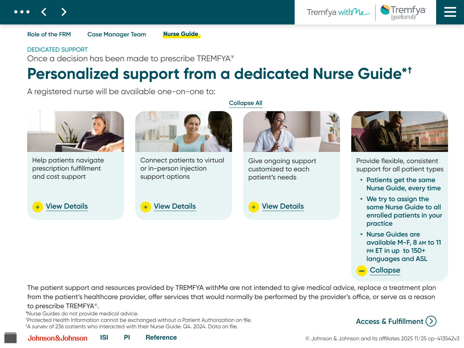Go to Access & Fulfillment

pos(390,321)
